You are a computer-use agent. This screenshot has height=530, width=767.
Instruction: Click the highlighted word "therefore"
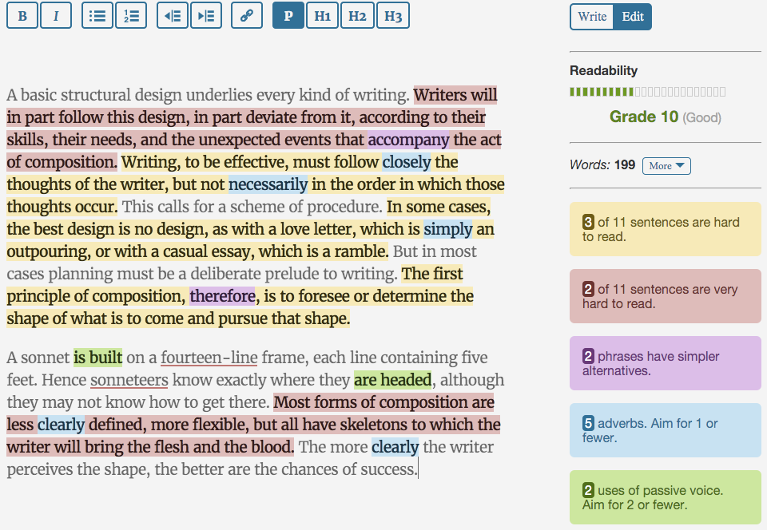[222, 296]
